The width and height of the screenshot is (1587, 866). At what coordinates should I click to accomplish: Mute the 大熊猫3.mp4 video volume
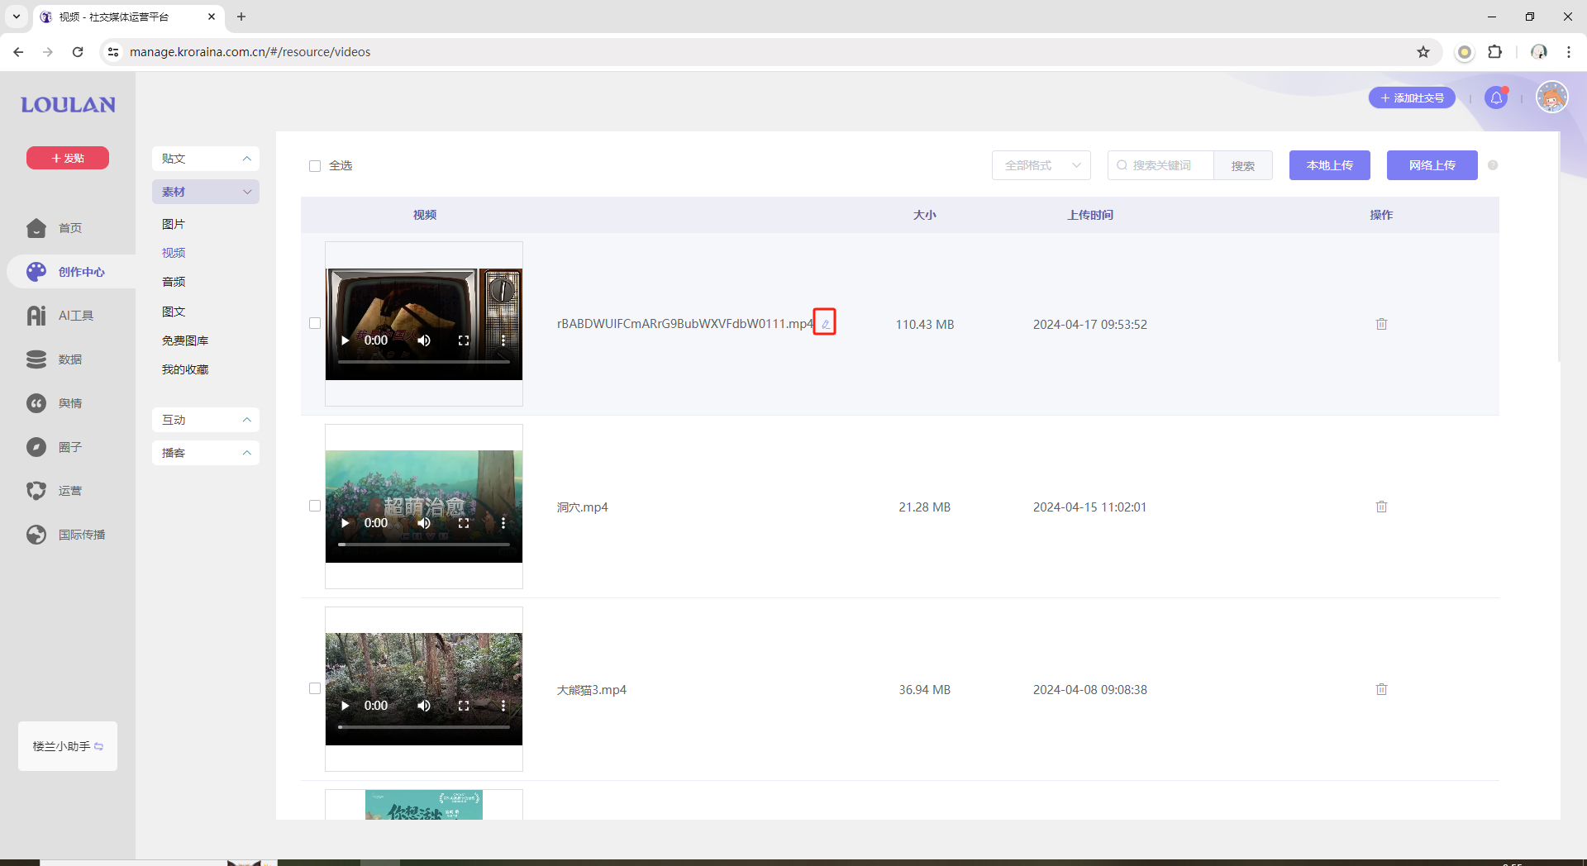point(424,706)
